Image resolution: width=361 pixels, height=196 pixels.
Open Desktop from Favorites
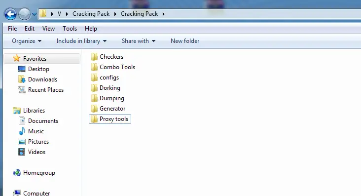38,69
